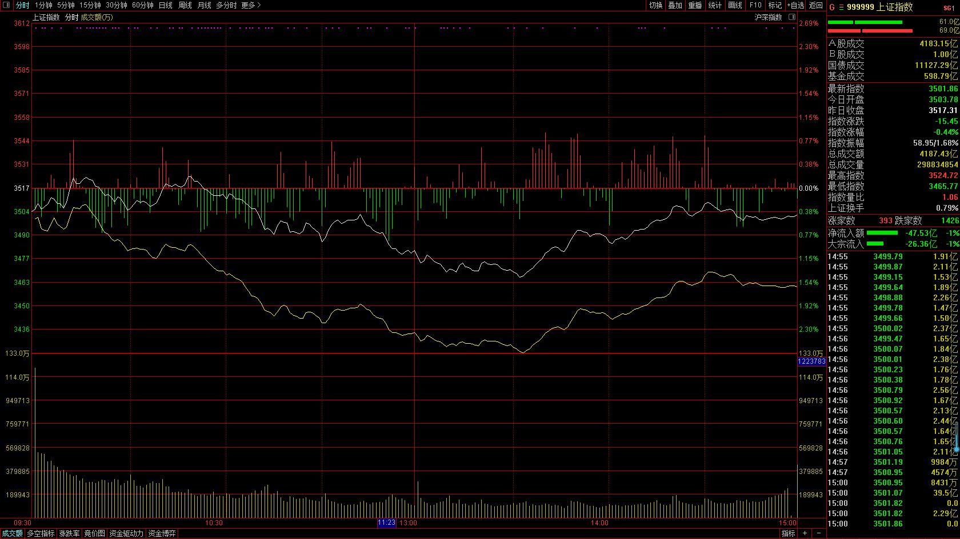The width and height of the screenshot is (960, 539).
Task: Open the 指标 indicator selector
Action: 789,533
